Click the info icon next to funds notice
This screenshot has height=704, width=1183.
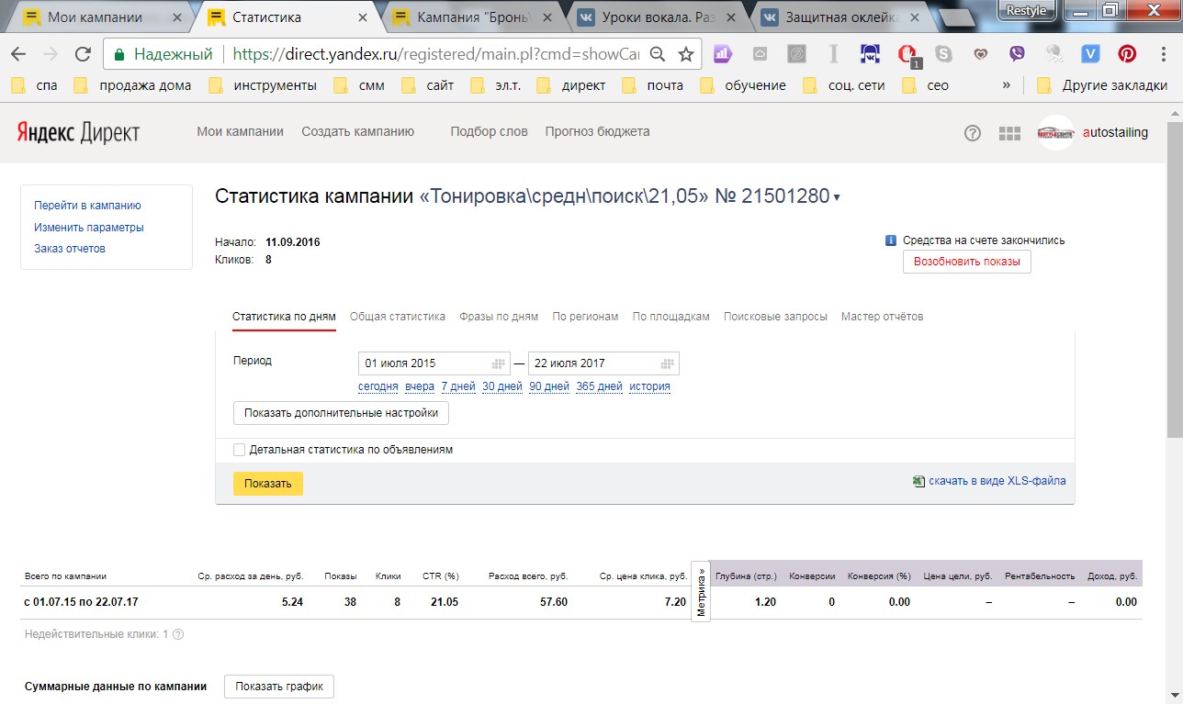pos(890,240)
